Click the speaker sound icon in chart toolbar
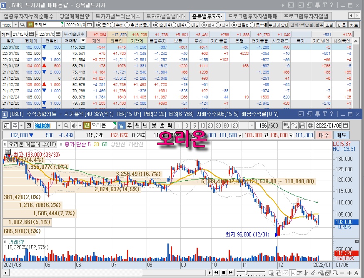364x278 pixels. pyautogui.click(x=74, y=126)
